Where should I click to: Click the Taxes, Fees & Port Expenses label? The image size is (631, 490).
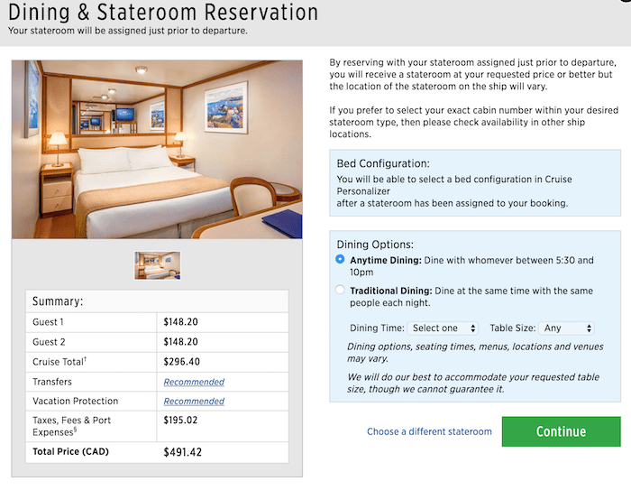pos(71,426)
